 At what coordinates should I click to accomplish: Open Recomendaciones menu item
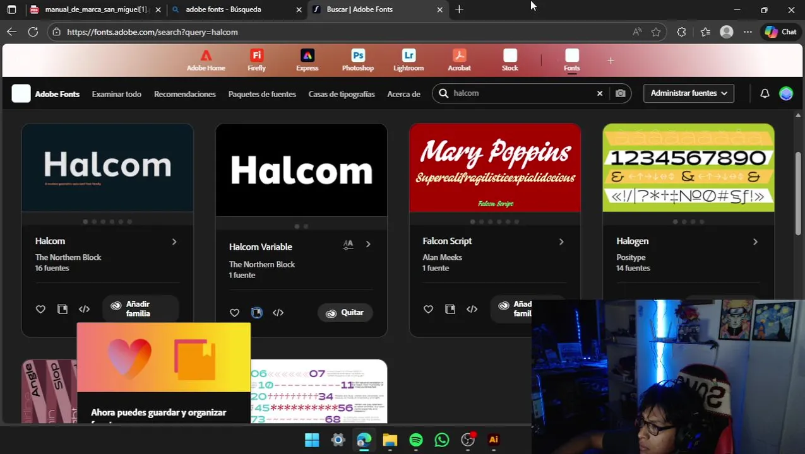[x=185, y=94]
